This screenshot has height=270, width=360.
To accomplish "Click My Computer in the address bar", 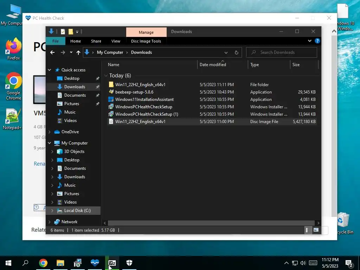I will pos(110,52).
